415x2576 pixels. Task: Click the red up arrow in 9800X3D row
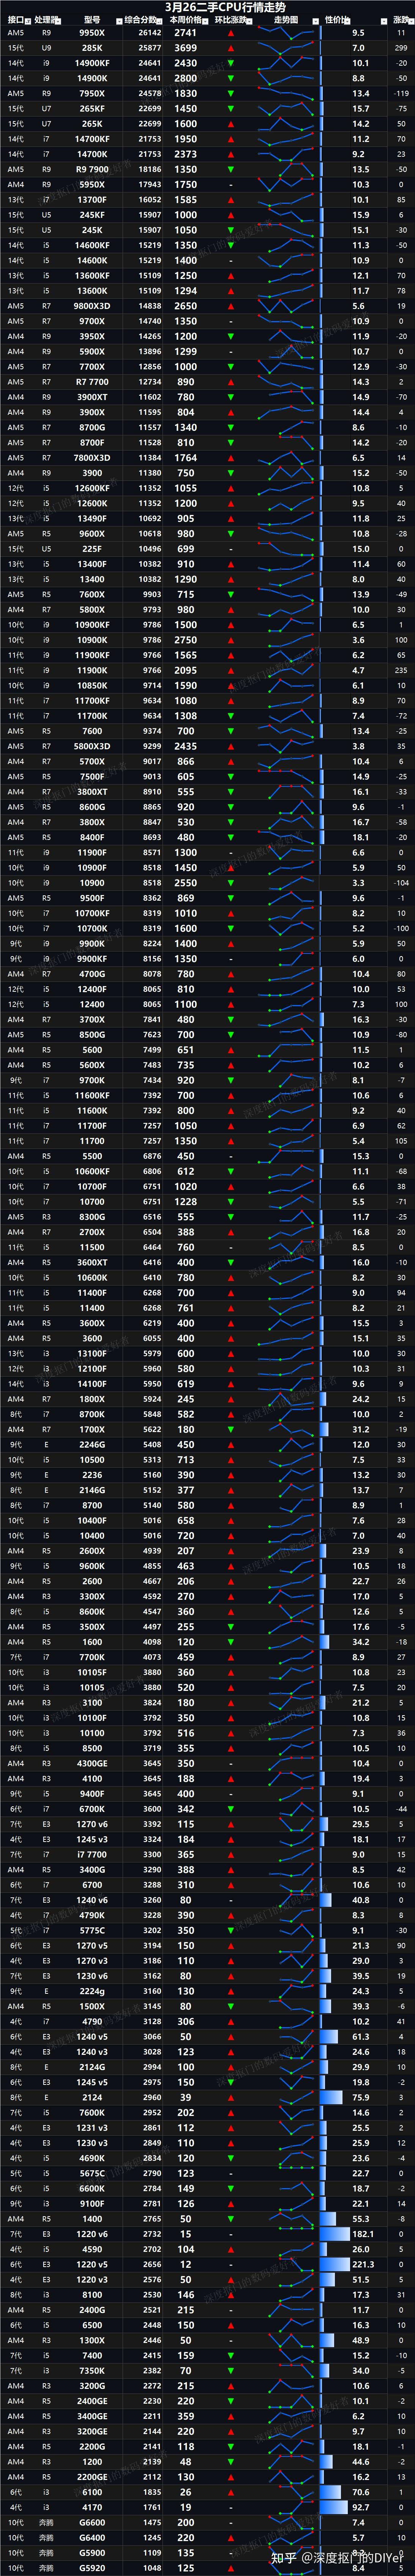tap(231, 306)
